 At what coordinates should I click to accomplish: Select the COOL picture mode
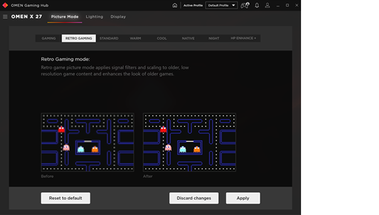coord(162,38)
